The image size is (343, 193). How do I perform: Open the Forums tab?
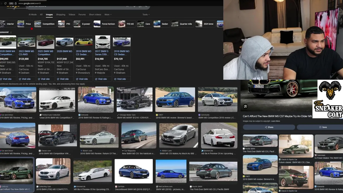coord(82,14)
